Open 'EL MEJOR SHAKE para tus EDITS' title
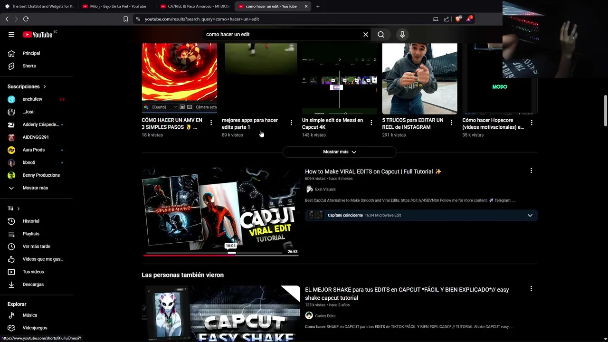608x342 pixels. [x=407, y=294]
